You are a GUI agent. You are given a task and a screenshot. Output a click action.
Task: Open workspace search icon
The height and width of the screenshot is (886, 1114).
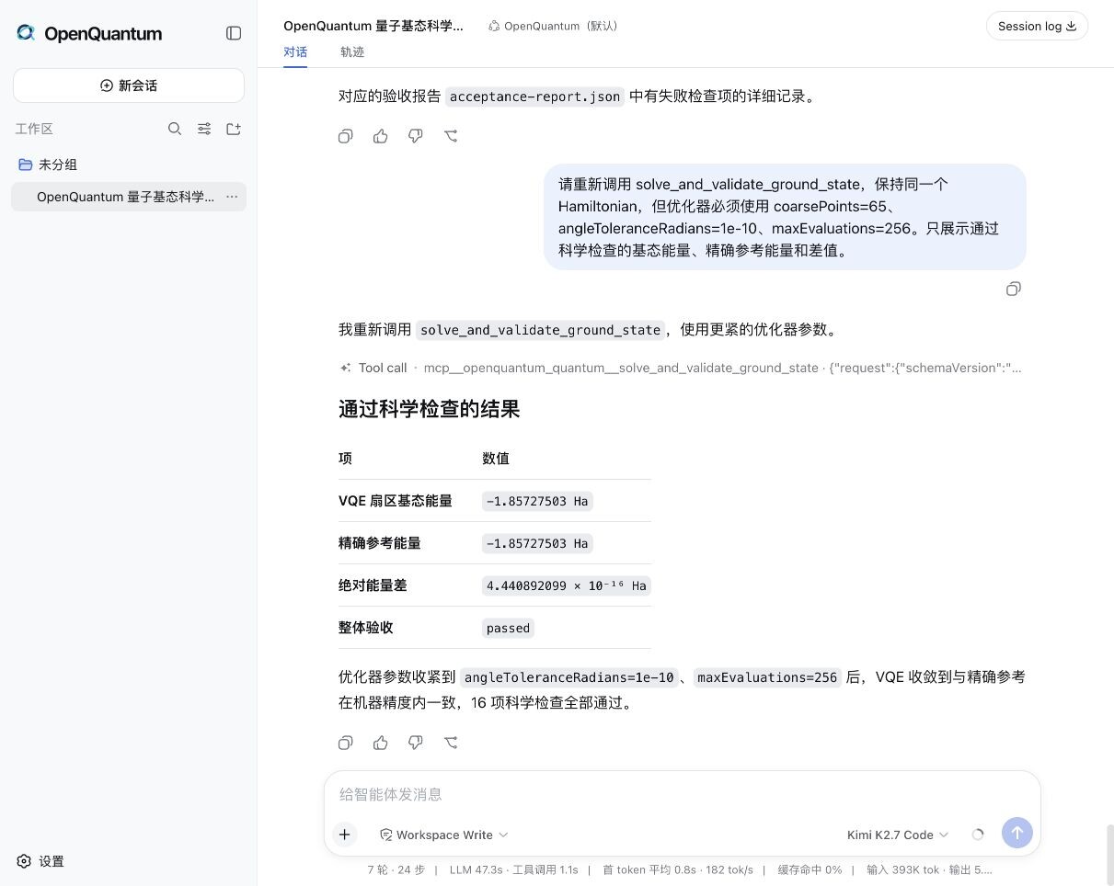(x=175, y=129)
